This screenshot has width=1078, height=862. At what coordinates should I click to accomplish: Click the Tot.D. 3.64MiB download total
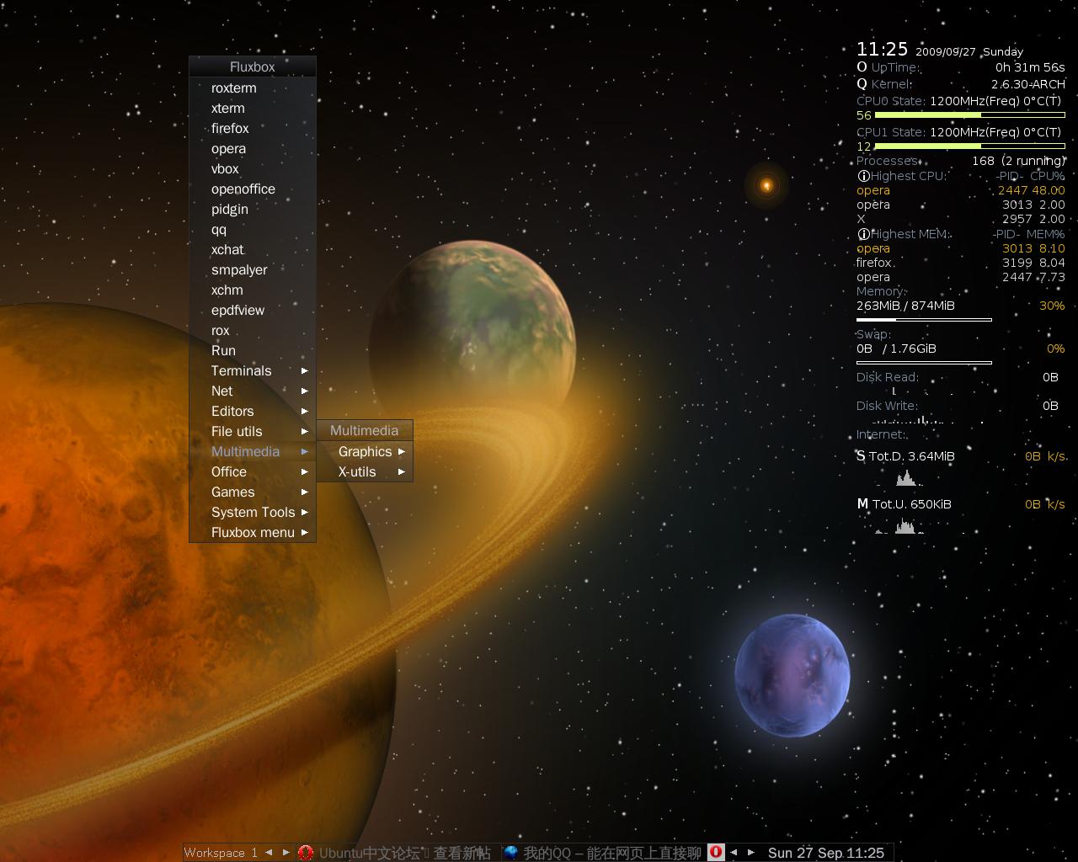[912, 456]
